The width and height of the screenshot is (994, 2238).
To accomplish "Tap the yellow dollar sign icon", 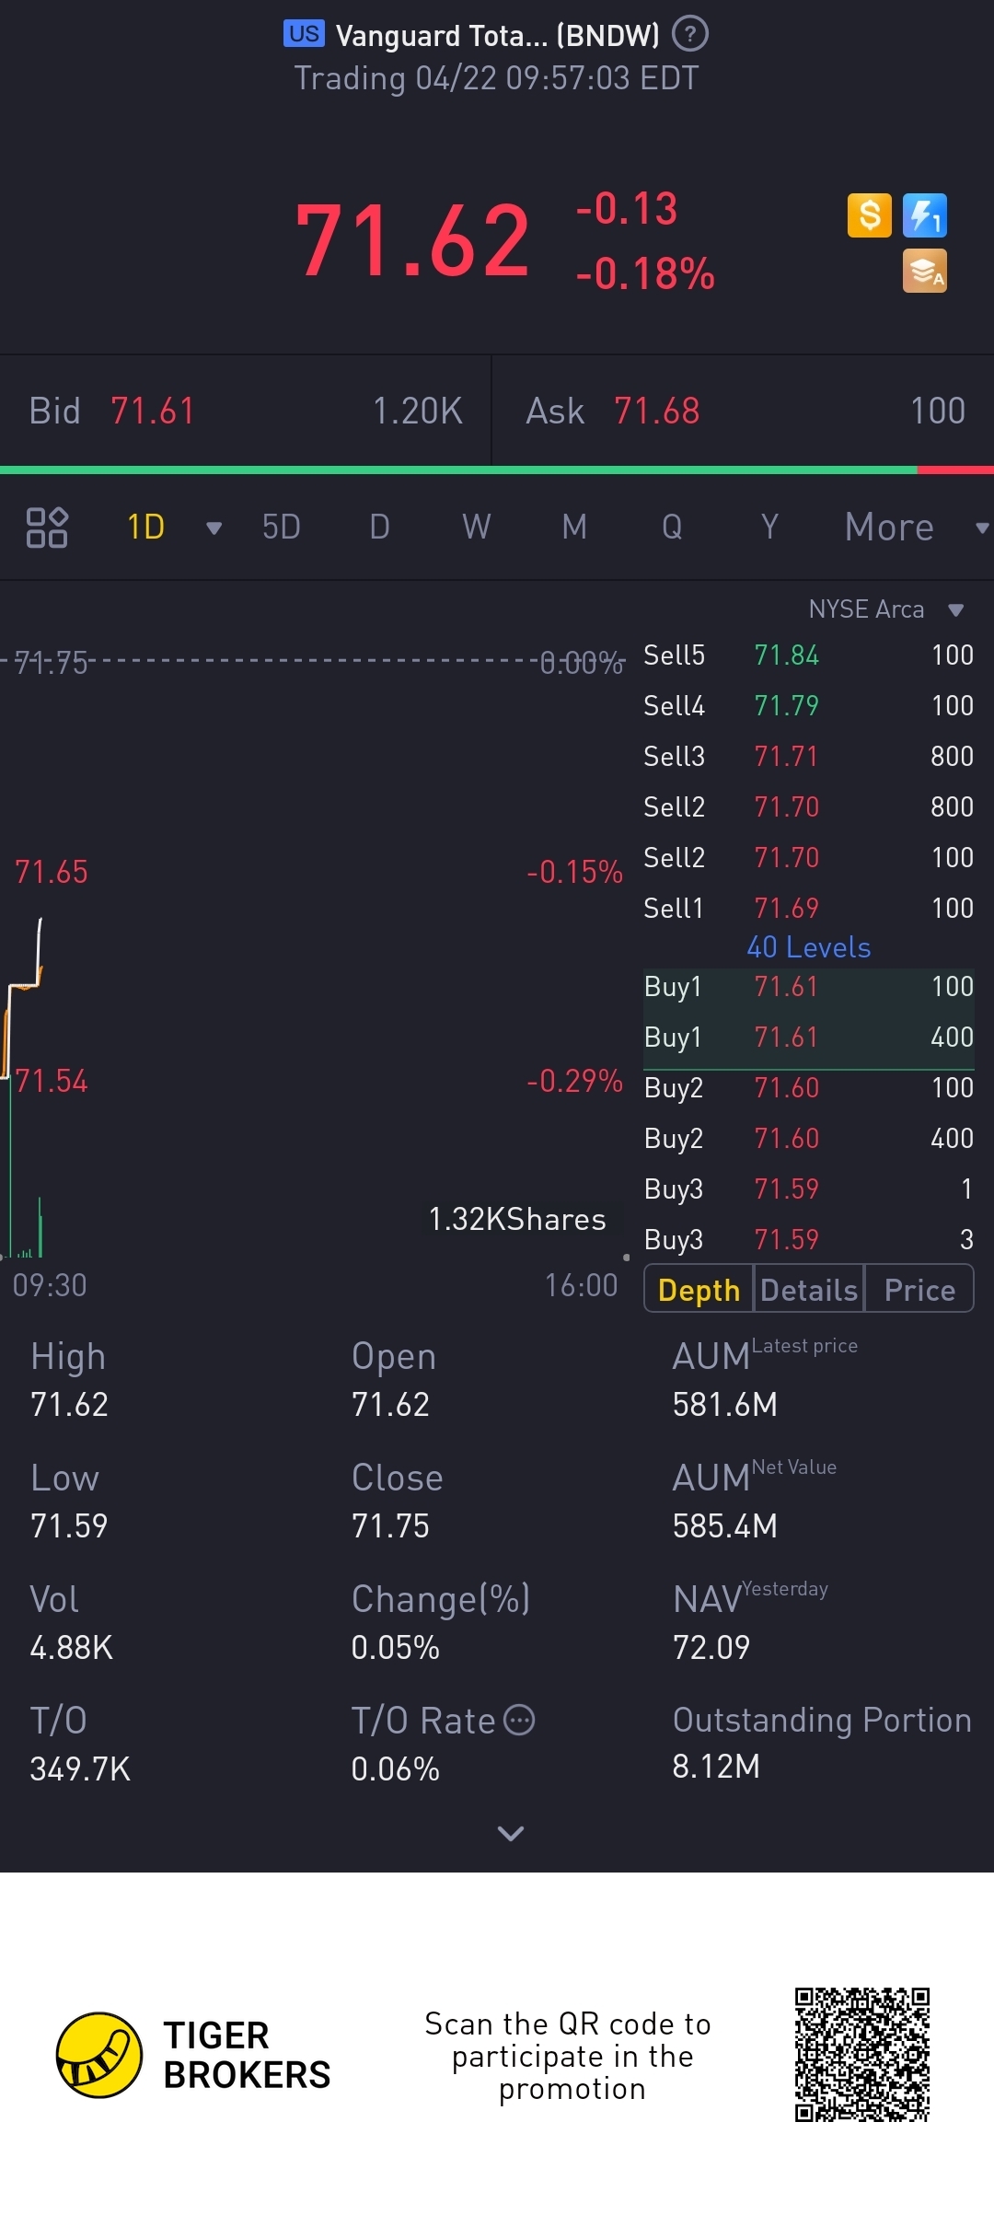I will pyautogui.click(x=869, y=216).
